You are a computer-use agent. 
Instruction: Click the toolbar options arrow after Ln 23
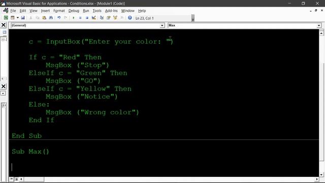(x=193, y=18)
